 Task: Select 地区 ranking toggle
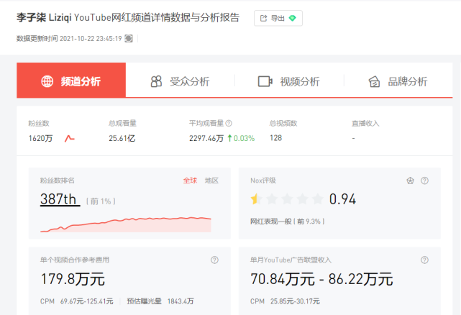pyautogui.click(x=211, y=181)
